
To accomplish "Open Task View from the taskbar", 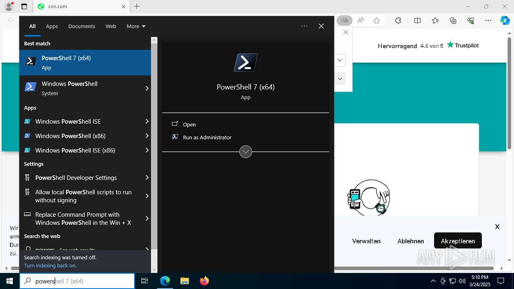I will [145, 281].
